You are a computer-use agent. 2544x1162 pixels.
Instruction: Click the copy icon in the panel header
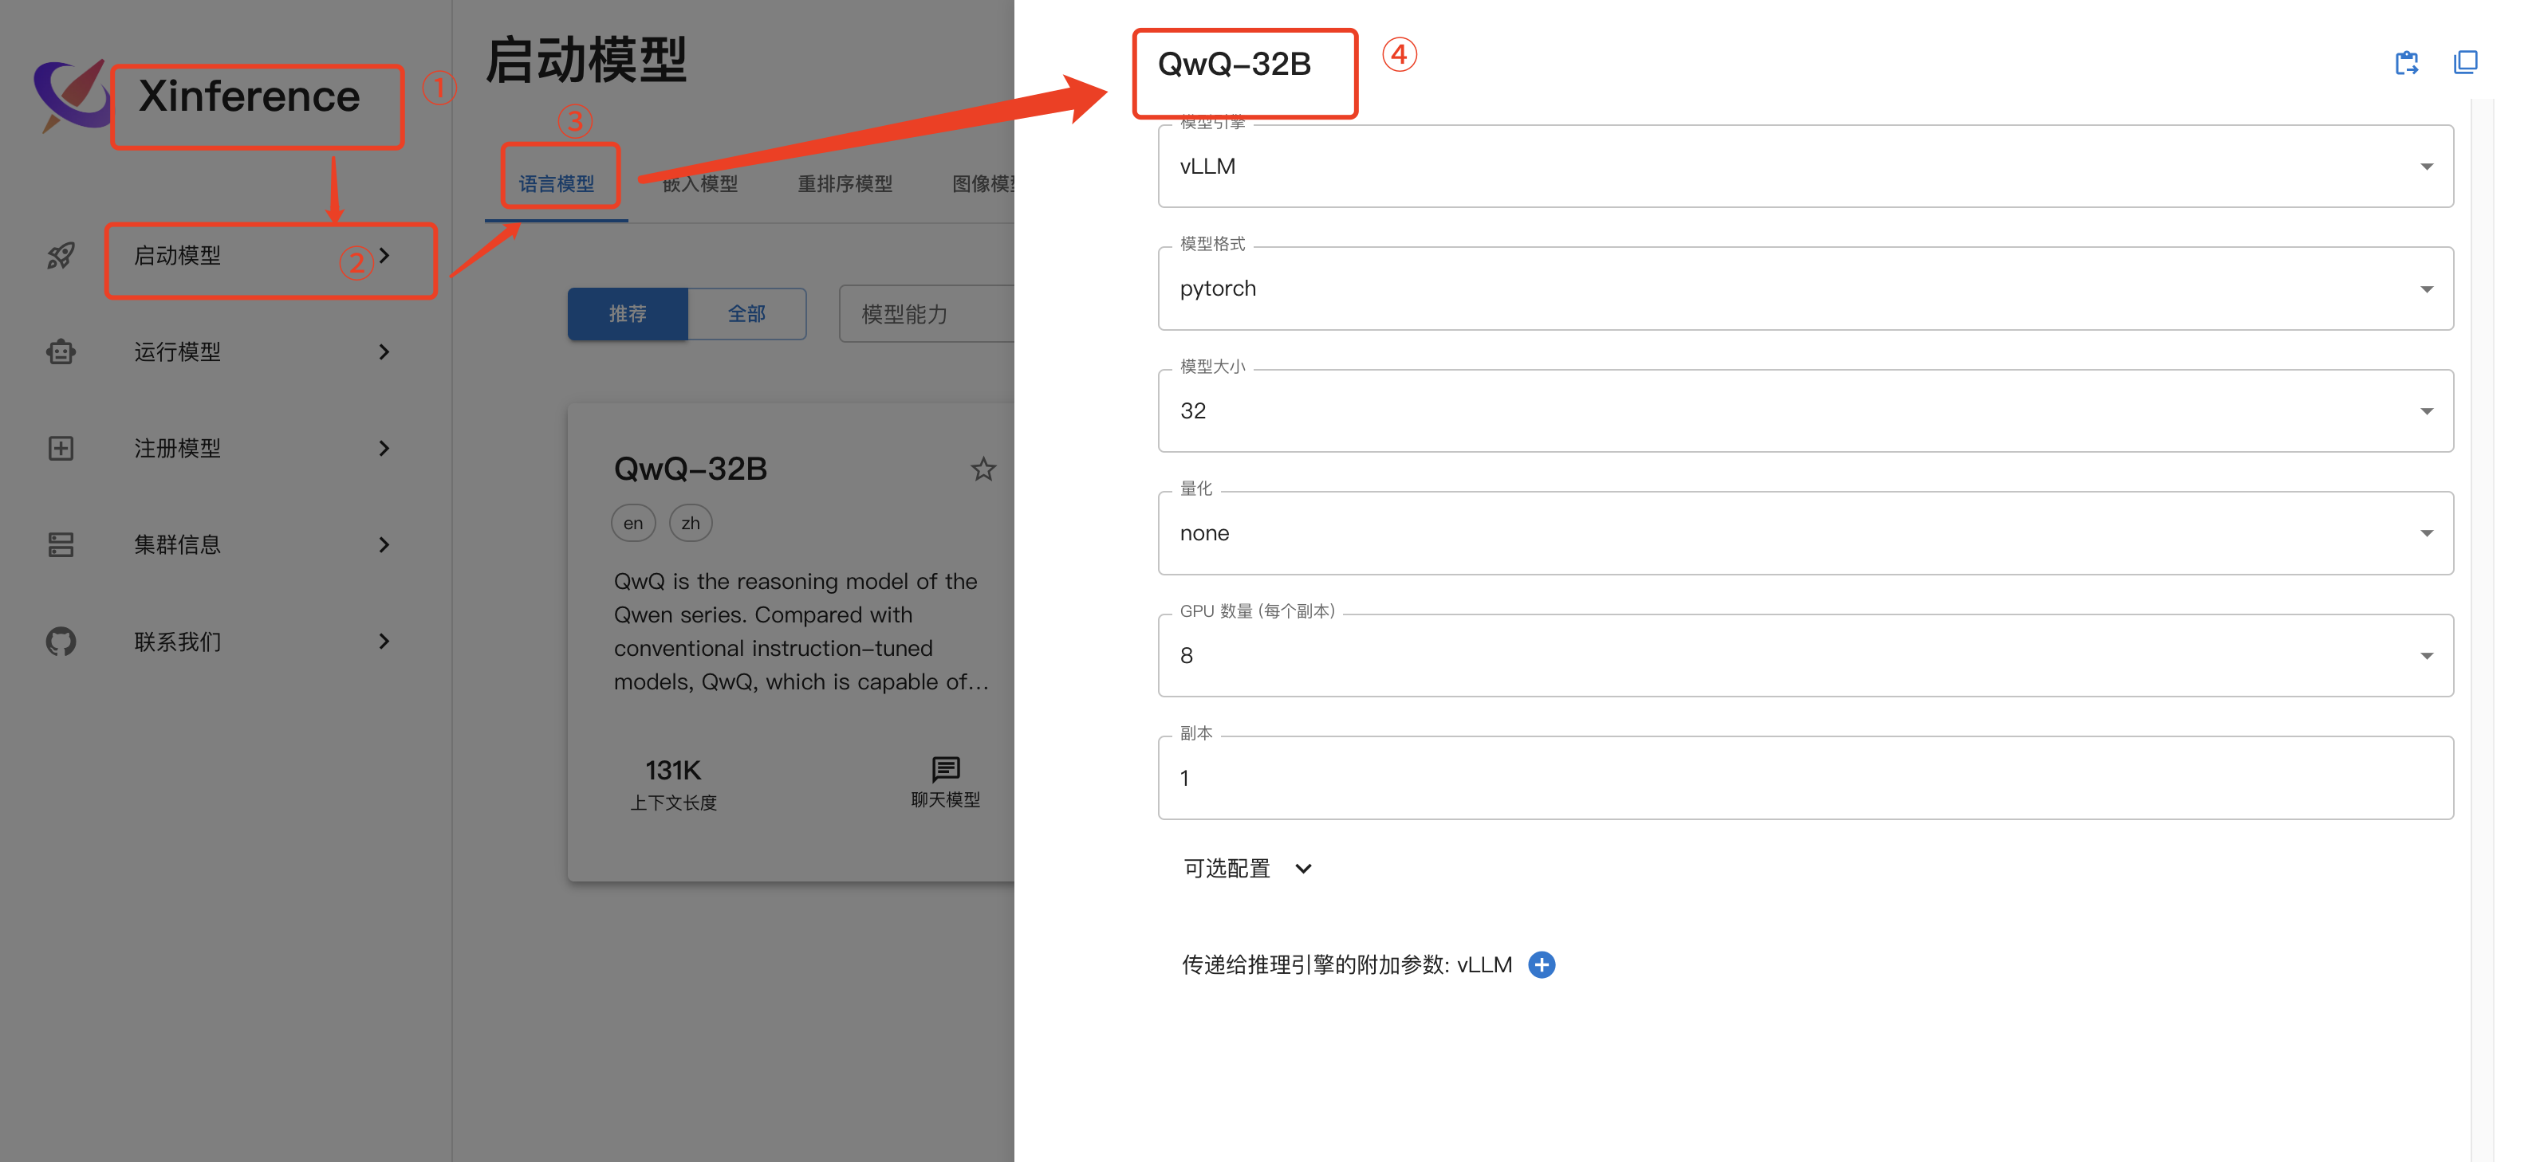tap(2466, 62)
